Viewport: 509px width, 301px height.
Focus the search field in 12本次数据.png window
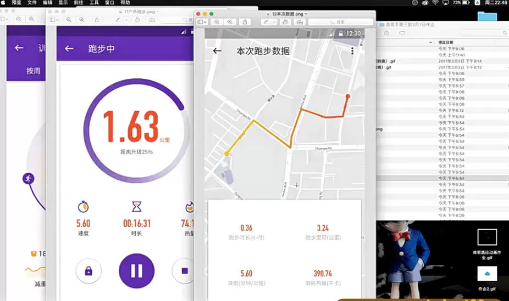click(340, 22)
